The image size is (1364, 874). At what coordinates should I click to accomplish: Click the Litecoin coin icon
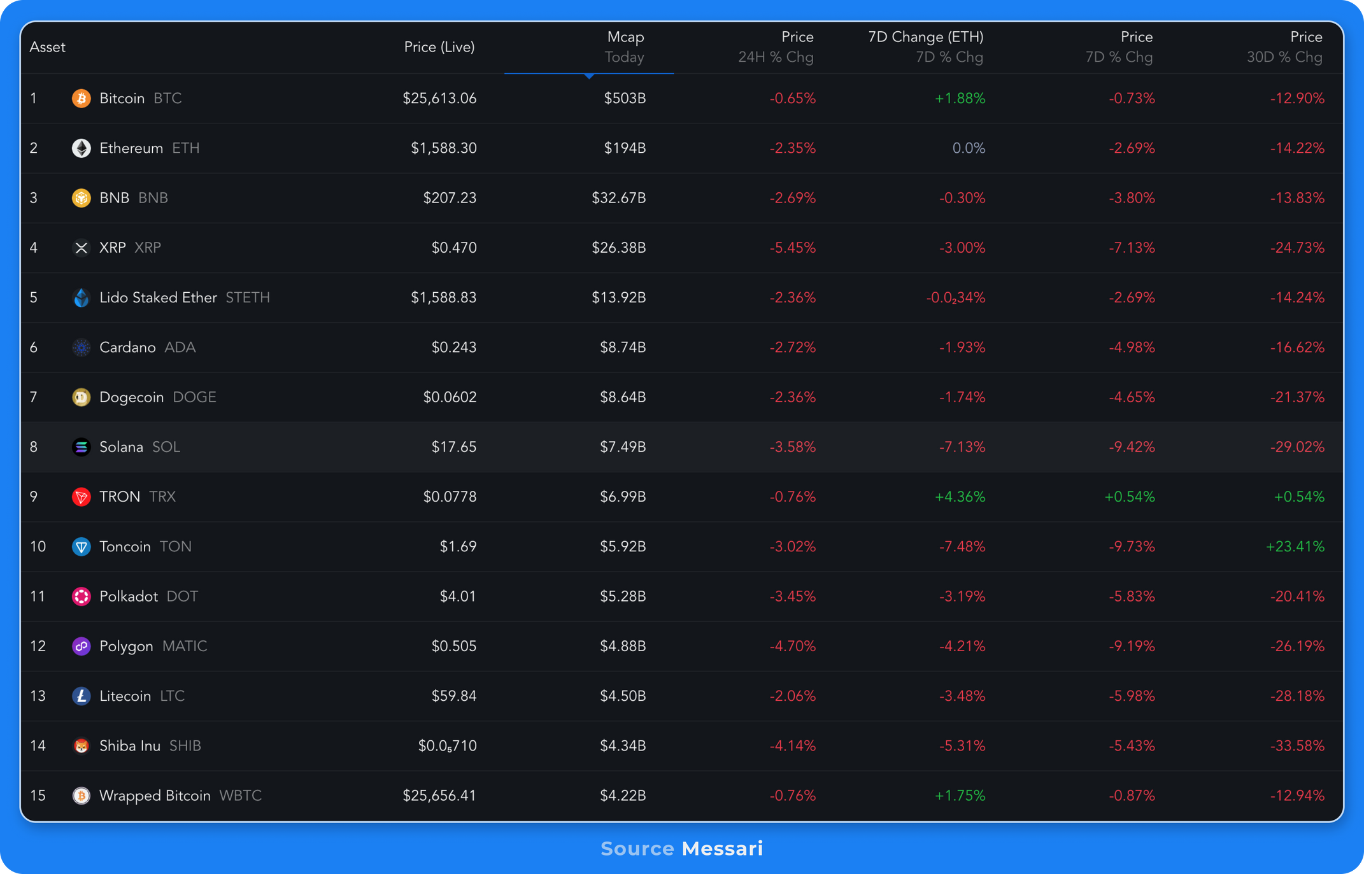(x=81, y=696)
